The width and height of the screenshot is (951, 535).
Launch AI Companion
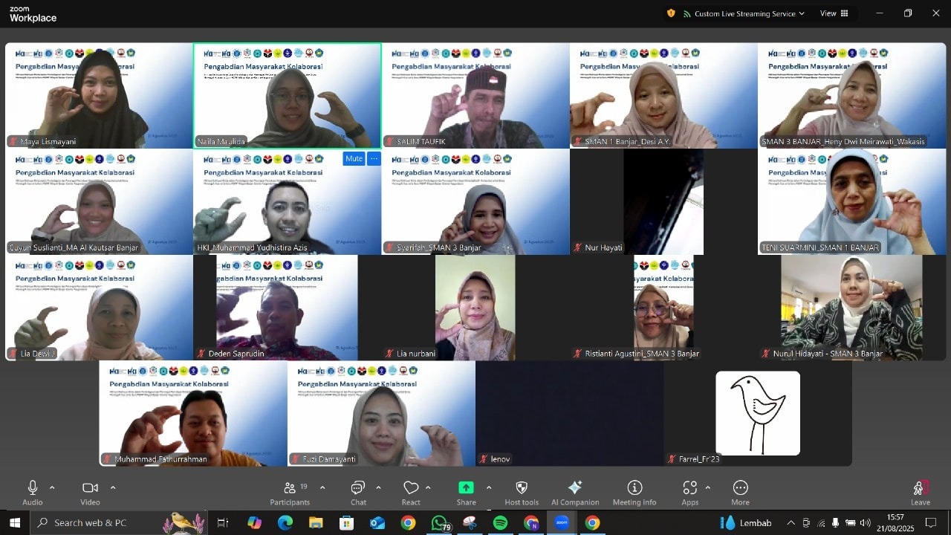tap(574, 488)
